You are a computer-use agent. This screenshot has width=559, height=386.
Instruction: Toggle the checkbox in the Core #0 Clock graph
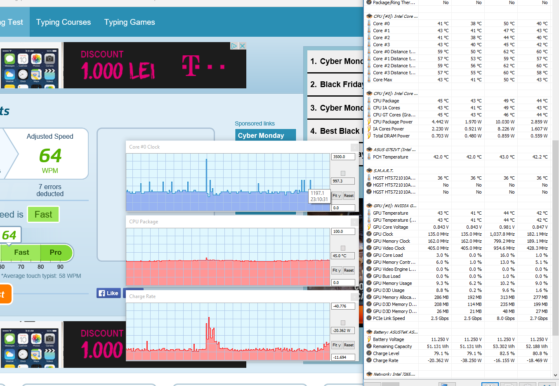(x=343, y=173)
